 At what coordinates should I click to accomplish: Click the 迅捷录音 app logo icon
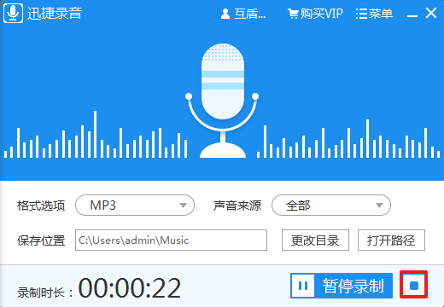click(13, 13)
